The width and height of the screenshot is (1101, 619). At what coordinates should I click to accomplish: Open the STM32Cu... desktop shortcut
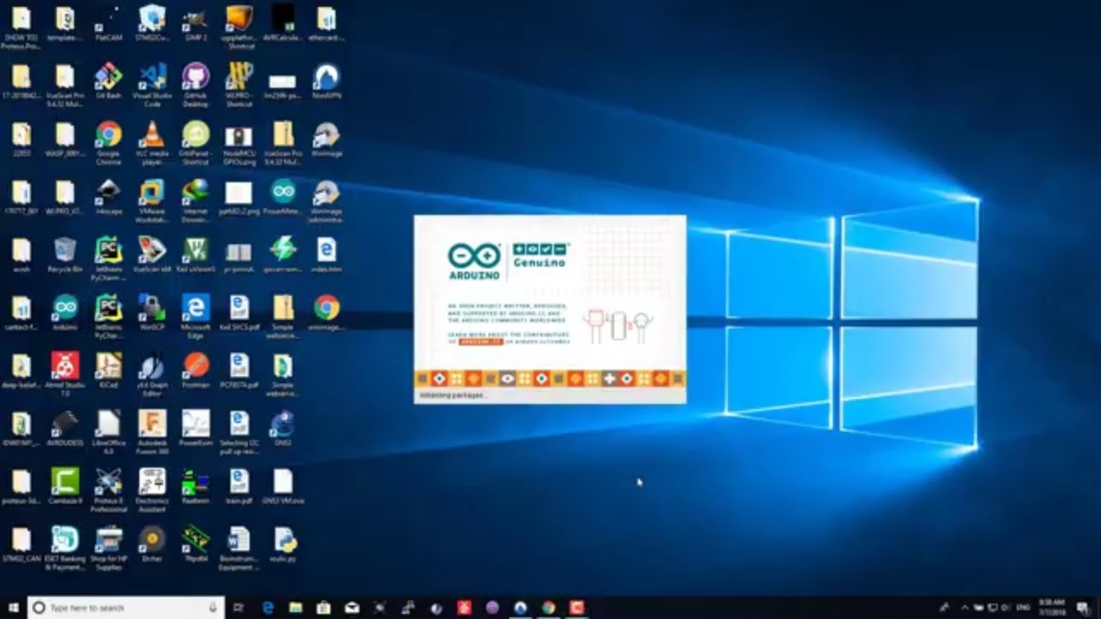[x=152, y=24]
